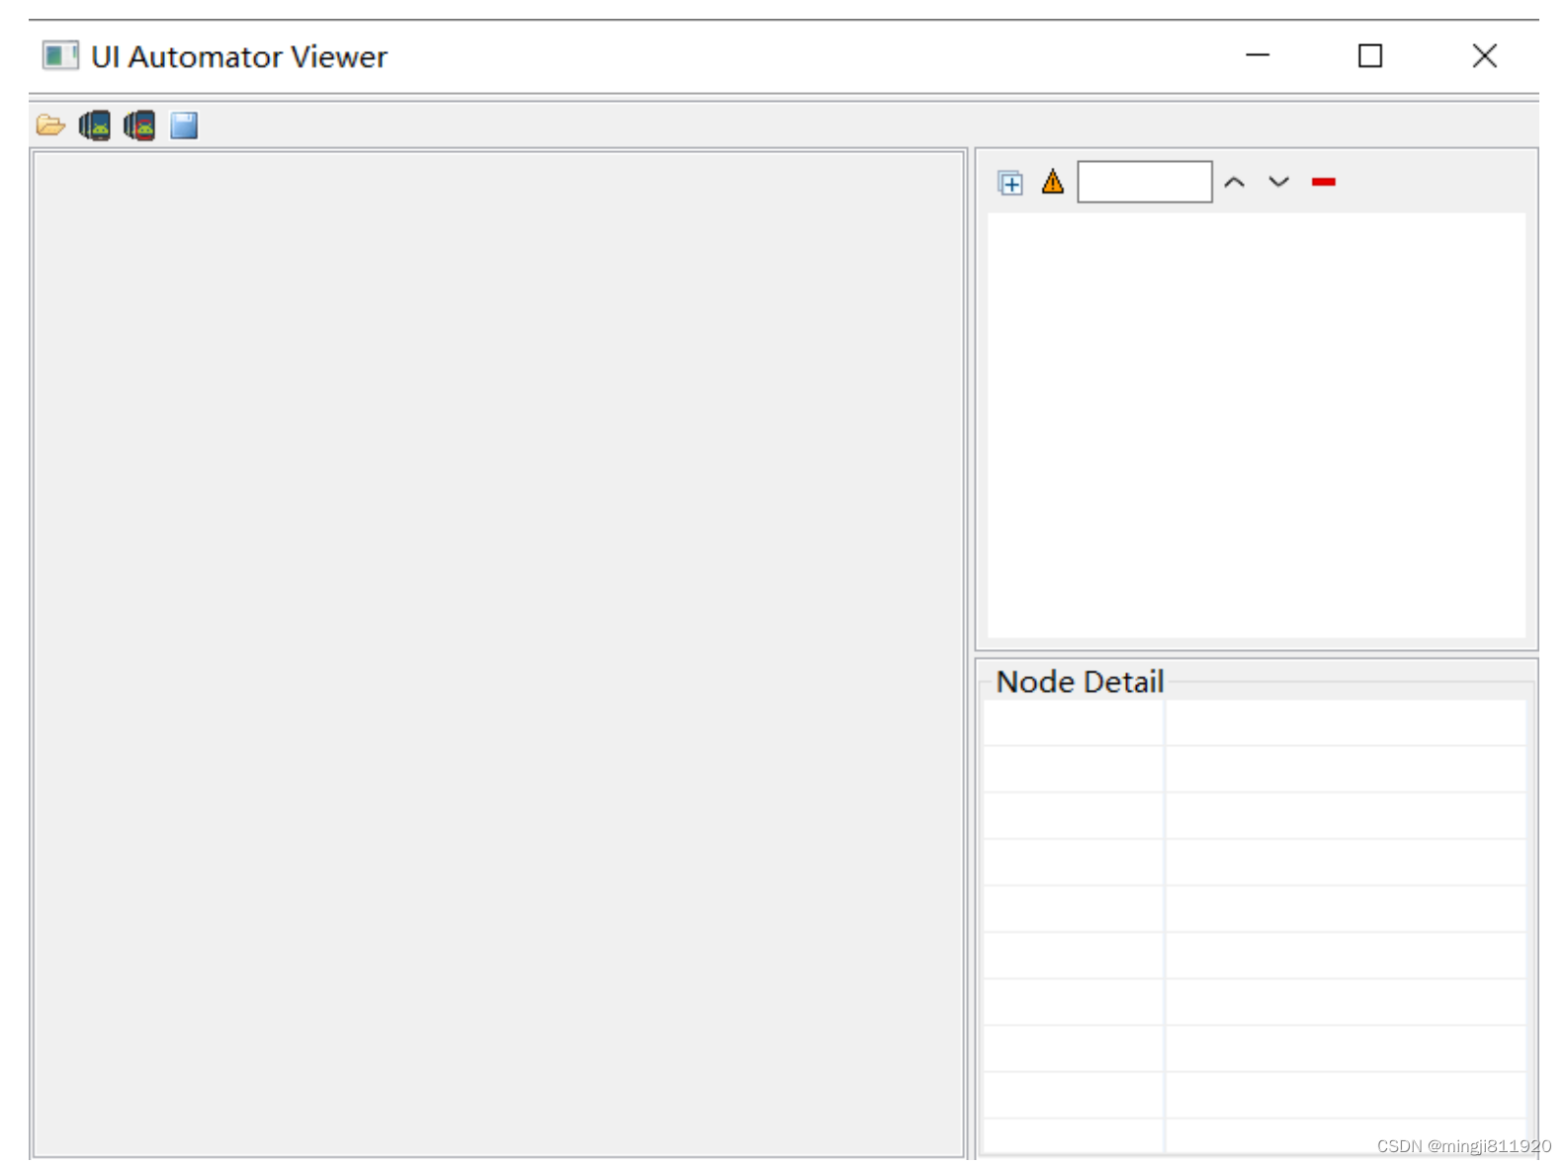Minimize the UI Automator Viewer window
The width and height of the screenshot is (1567, 1165).
tap(1258, 55)
